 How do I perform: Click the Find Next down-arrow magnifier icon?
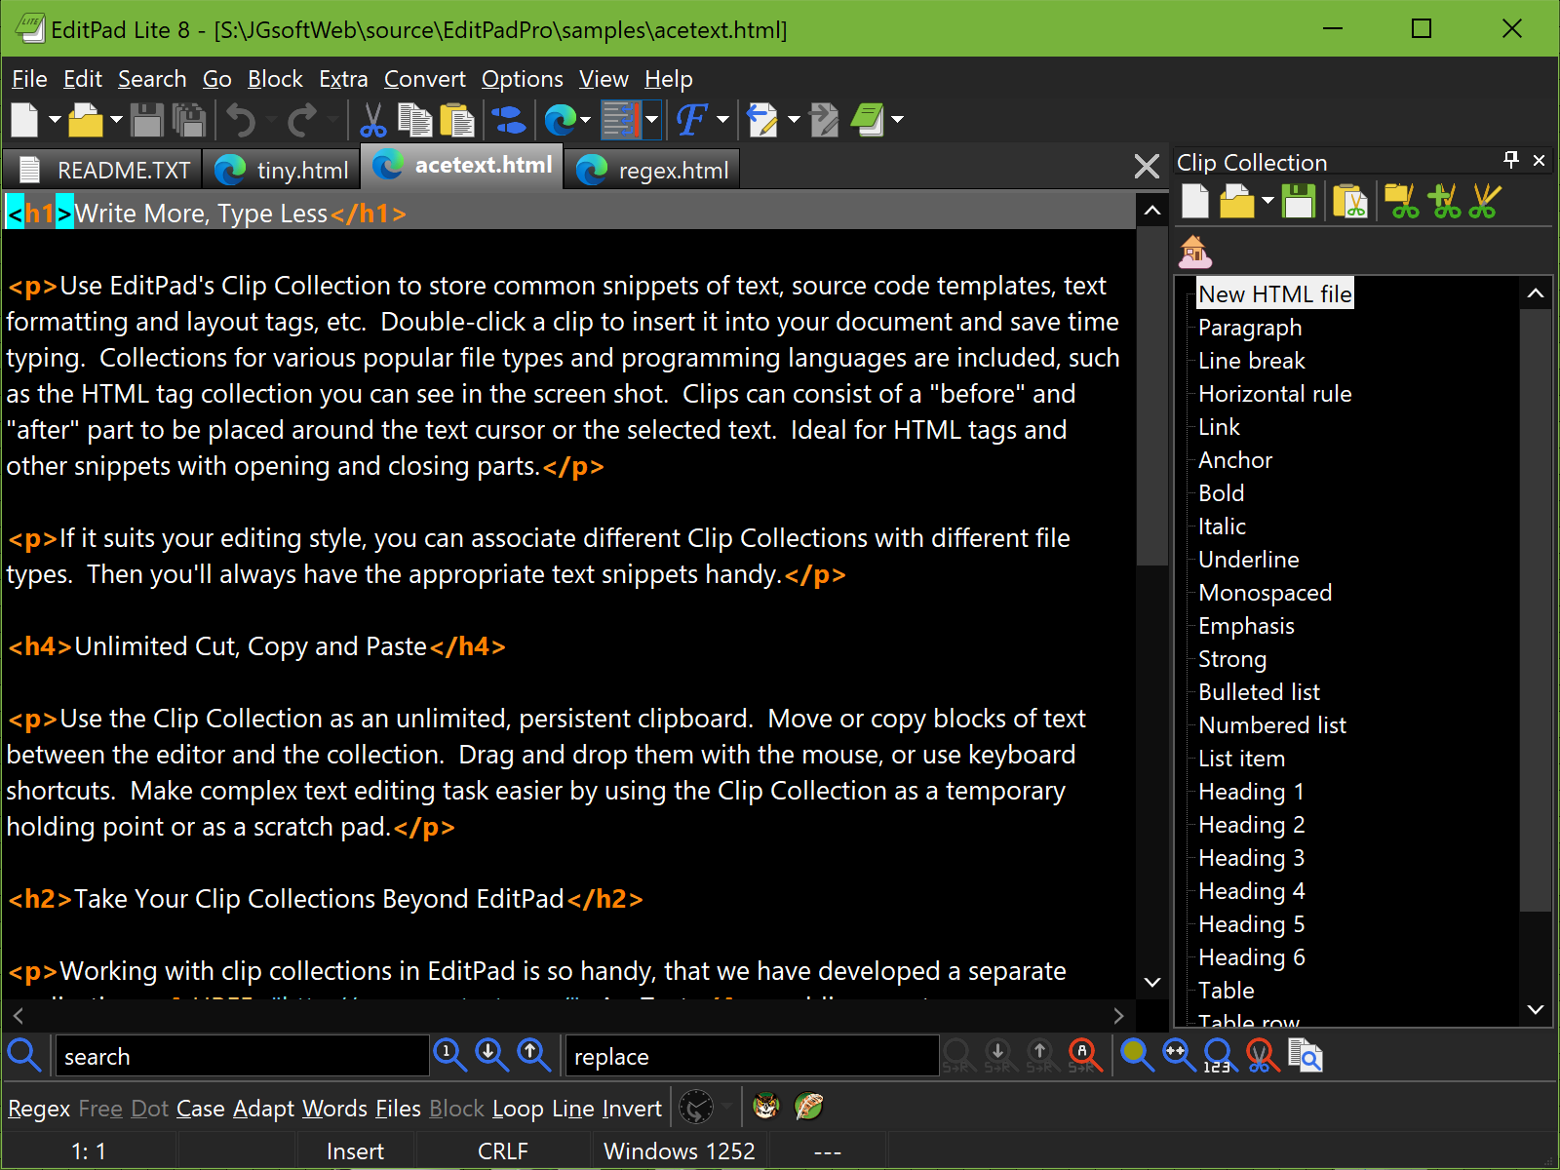click(491, 1055)
